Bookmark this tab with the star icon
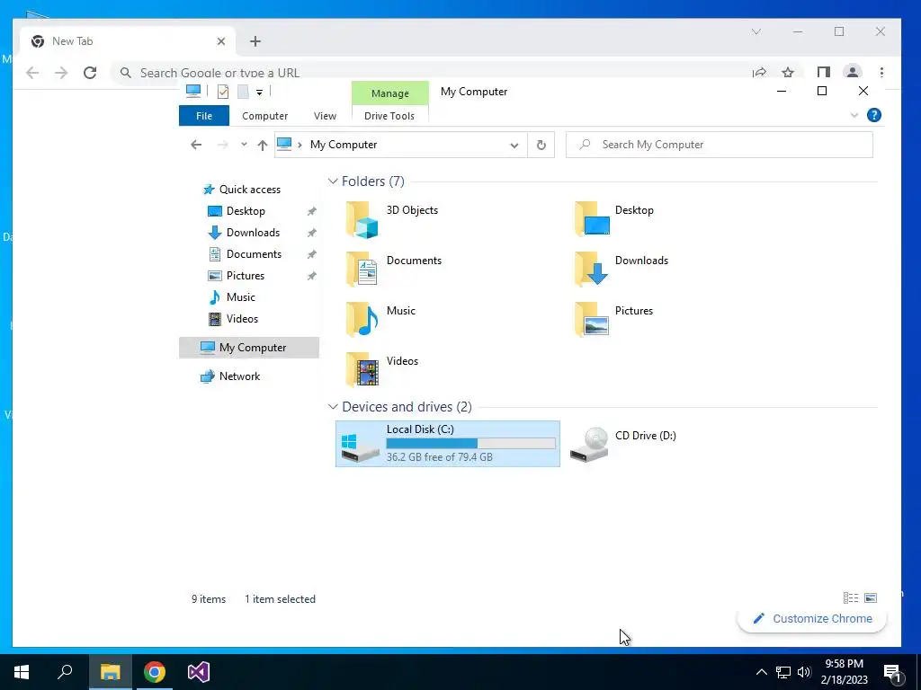This screenshot has height=690, width=921. coord(788,73)
